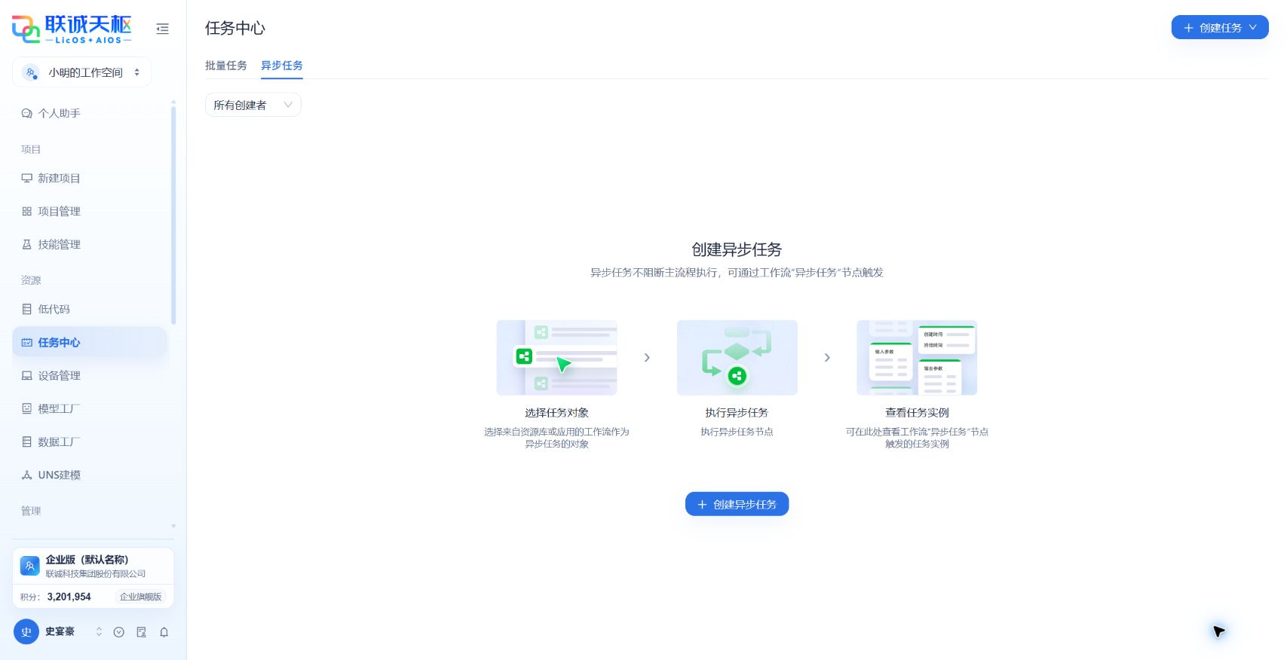
Task: Open 项目管理 via its grid icon
Action: 26,212
